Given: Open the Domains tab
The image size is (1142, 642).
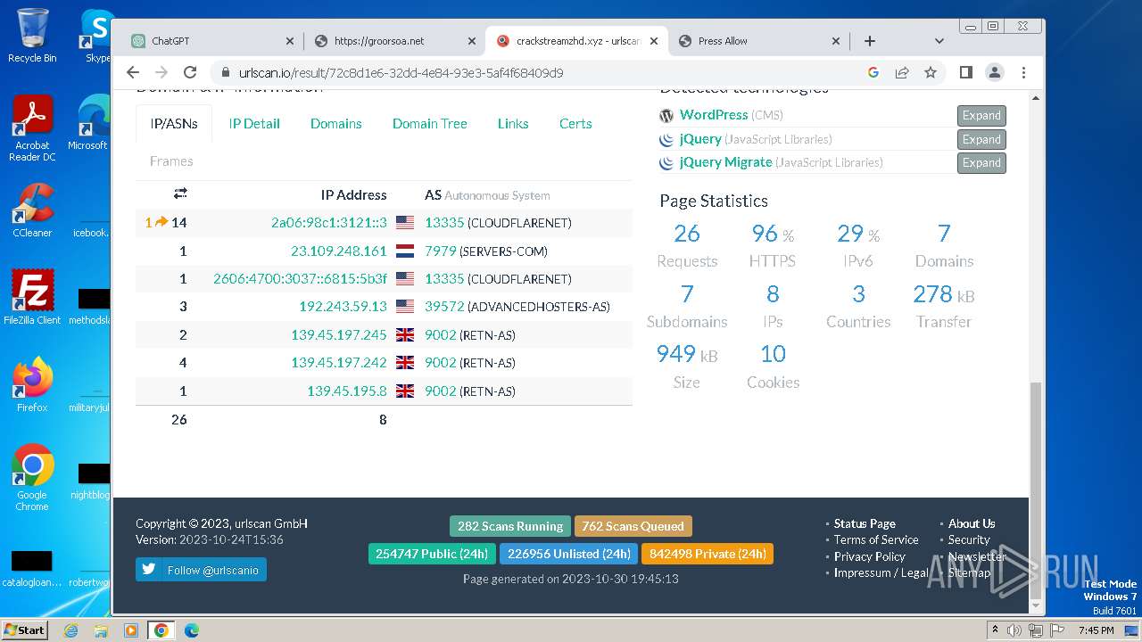Looking at the screenshot, I should (x=336, y=124).
